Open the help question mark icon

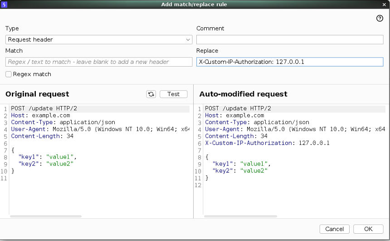coord(380,19)
